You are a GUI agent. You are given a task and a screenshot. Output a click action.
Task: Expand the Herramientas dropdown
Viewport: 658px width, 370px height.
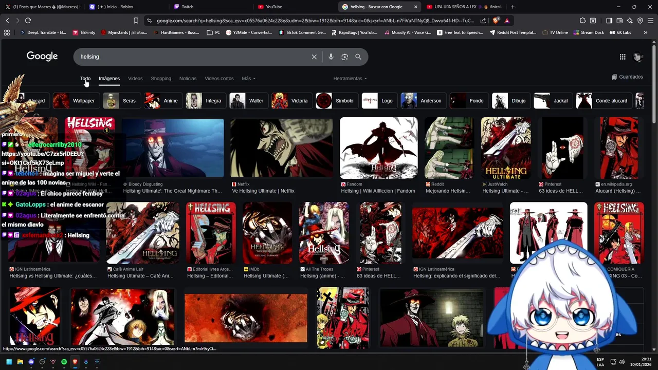pos(350,79)
